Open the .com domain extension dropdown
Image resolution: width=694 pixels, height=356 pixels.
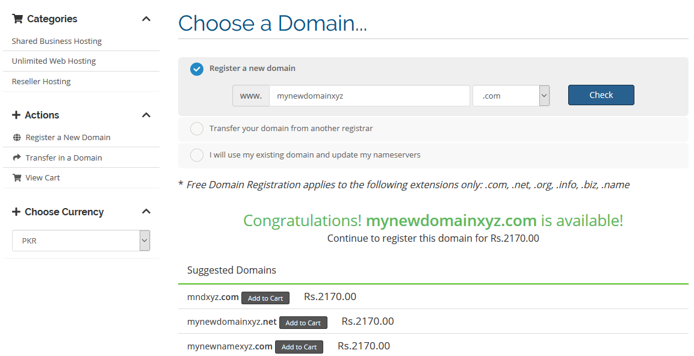(x=511, y=96)
